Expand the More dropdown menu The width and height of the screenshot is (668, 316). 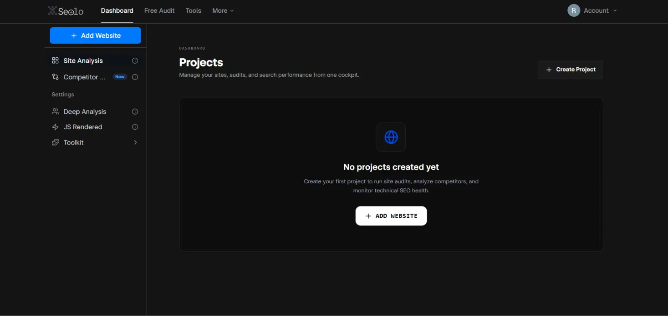(223, 10)
